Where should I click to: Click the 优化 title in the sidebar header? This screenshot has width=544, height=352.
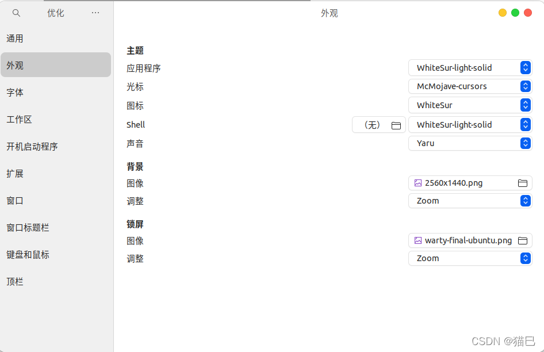pyautogui.click(x=56, y=13)
